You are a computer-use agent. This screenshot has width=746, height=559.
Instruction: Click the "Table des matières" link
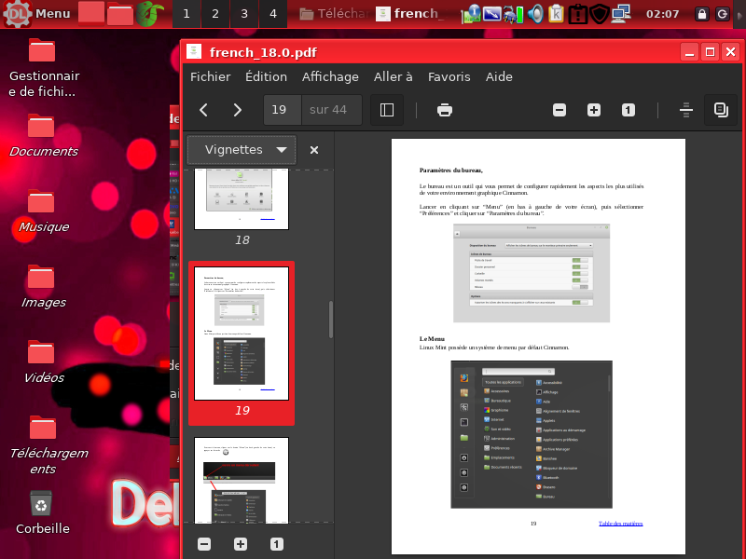pos(620,524)
